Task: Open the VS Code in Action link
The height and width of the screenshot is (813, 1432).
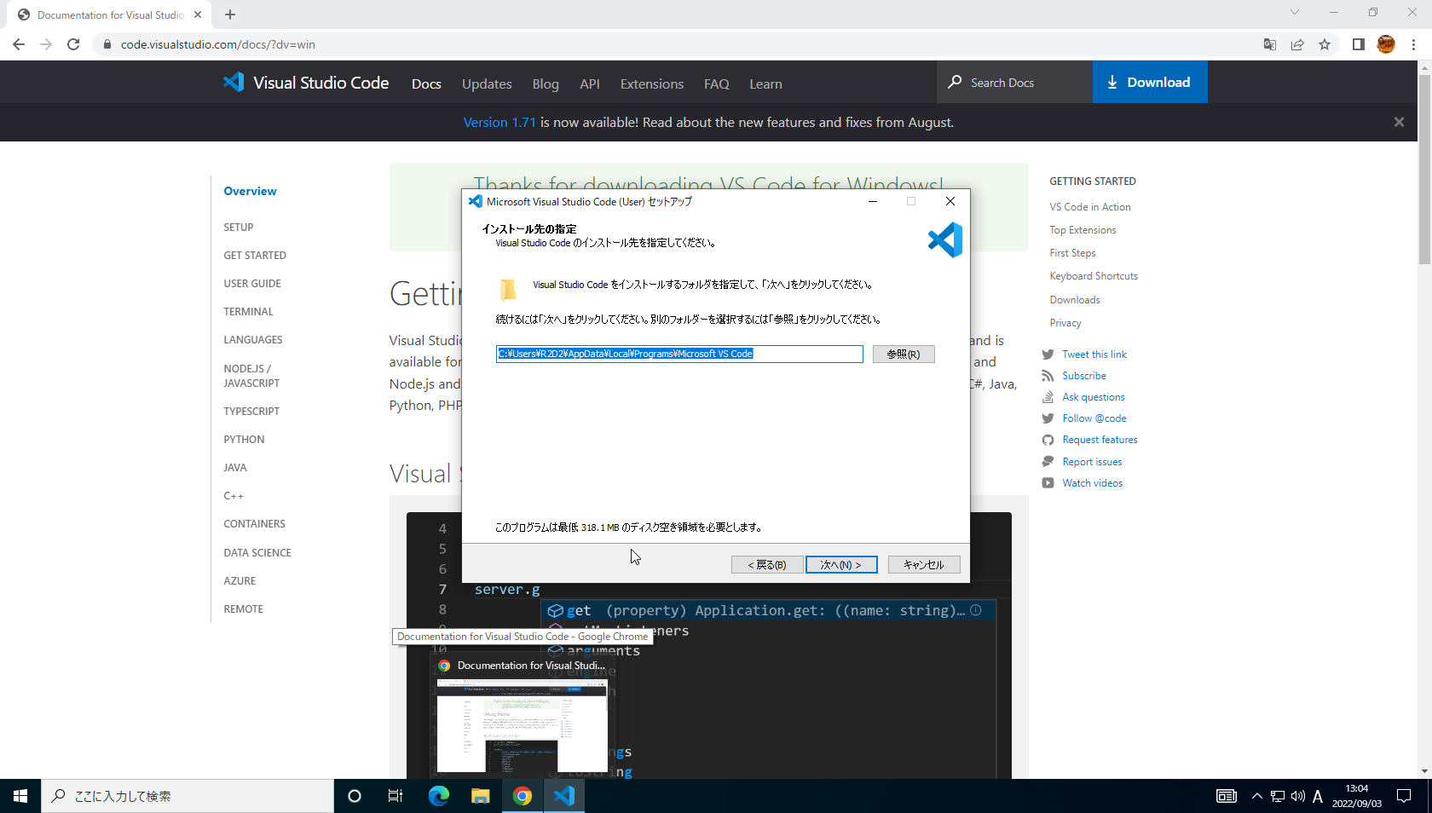Action: tap(1090, 207)
